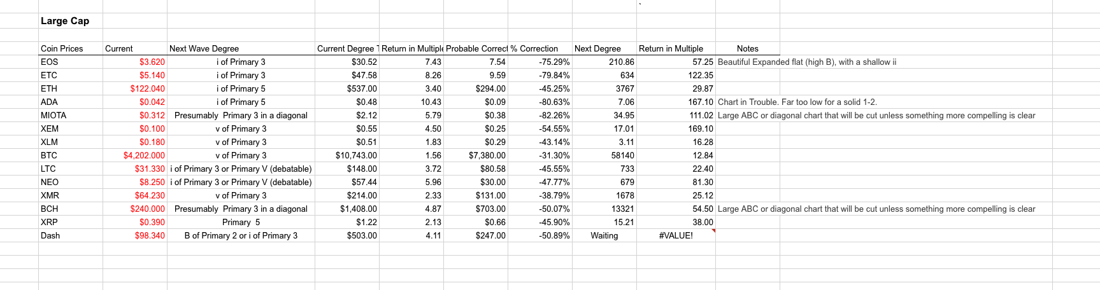1100x290 pixels.
Task: Select the 'Large Cap' title cell
Action: coord(71,21)
